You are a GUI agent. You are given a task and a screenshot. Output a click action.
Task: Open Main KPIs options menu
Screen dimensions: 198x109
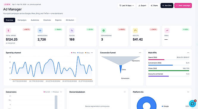[188, 53]
